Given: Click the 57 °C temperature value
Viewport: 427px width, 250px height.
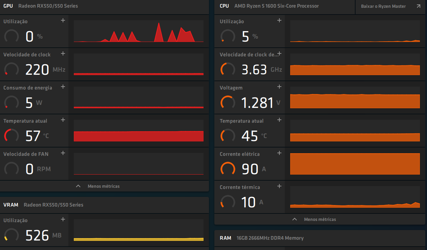Looking at the screenshot, I should 37,136.
